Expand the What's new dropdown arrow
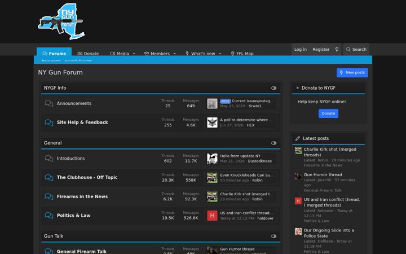 [x=220, y=54]
